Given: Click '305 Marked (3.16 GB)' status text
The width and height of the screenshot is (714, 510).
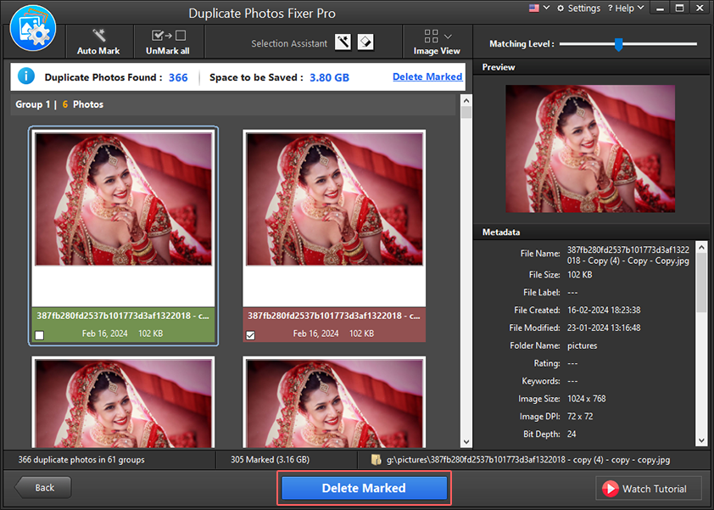Looking at the screenshot, I should click(x=270, y=459).
